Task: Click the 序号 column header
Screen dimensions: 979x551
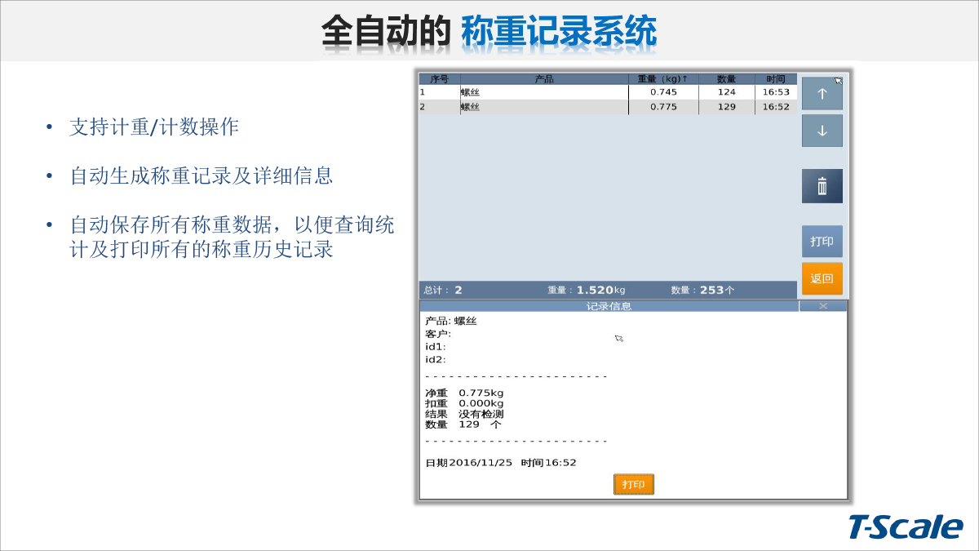Action: (x=439, y=79)
